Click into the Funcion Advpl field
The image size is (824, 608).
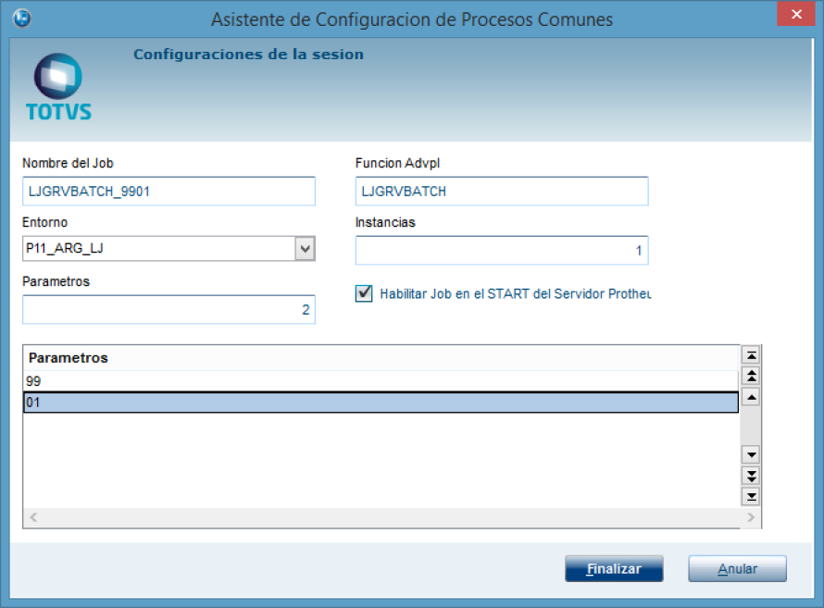point(501,192)
